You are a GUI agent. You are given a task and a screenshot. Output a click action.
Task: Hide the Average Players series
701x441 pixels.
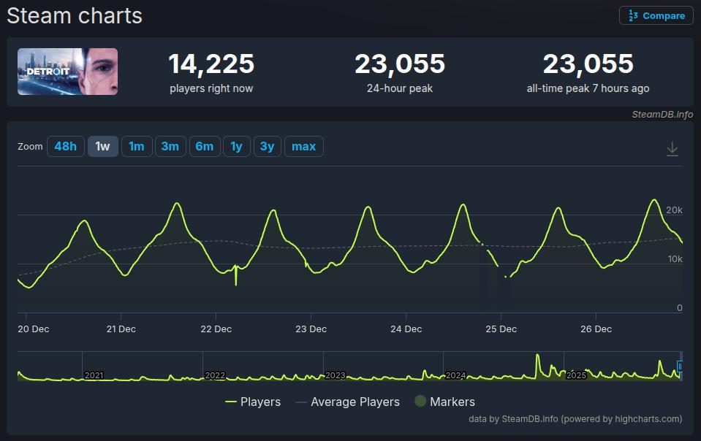click(347, 402)
